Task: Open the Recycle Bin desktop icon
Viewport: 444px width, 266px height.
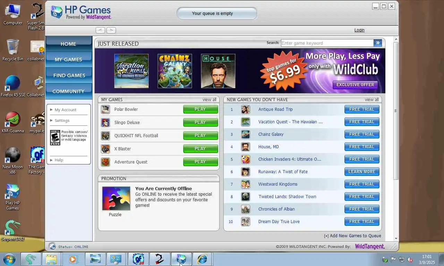Action: coord(13,50)
